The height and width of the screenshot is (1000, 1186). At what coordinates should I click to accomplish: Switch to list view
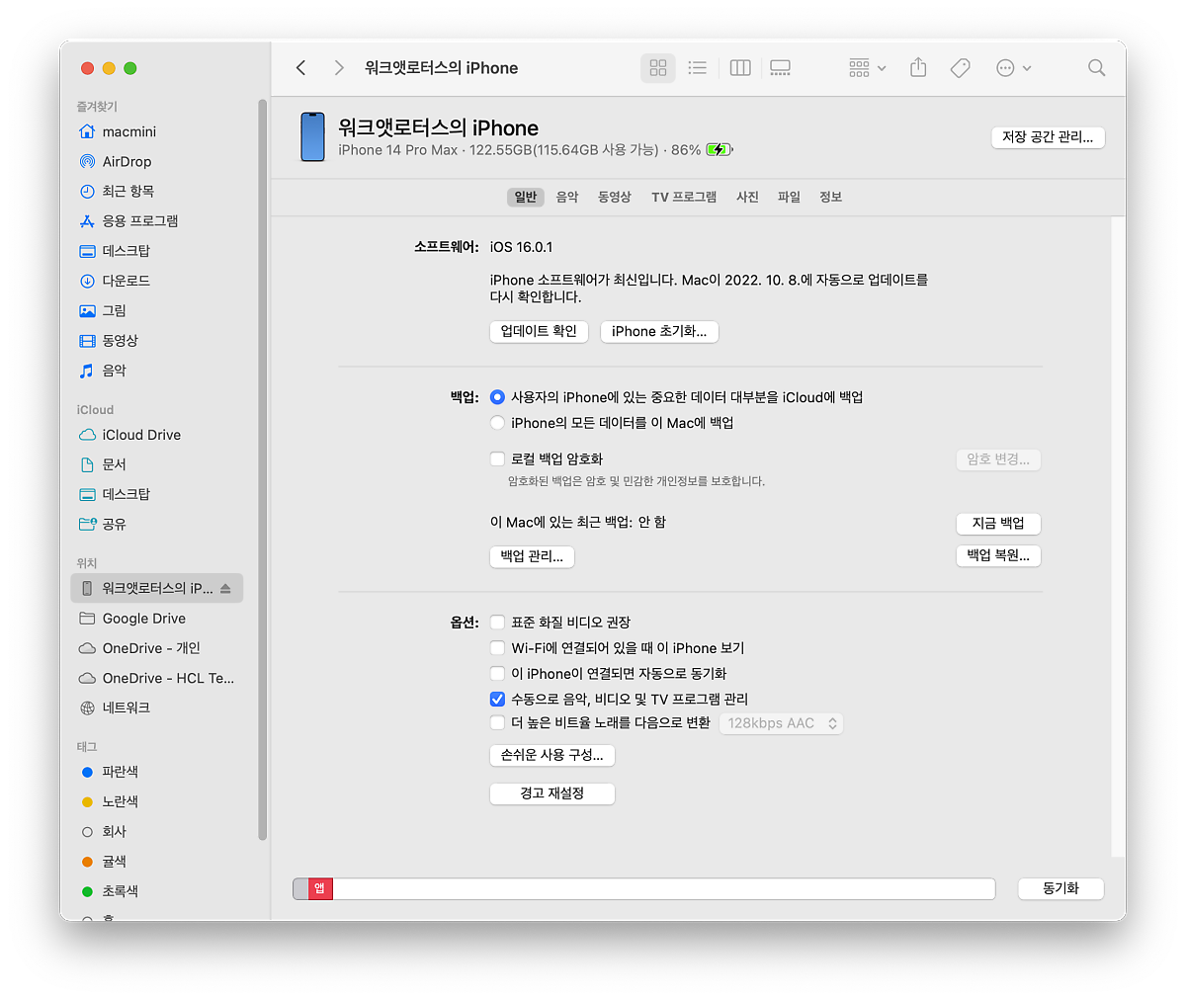tap(698, 67)
